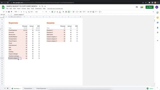The image size is (160, 90).
Task: Open the text rotation dropdown
Action: tap(84, 12)
